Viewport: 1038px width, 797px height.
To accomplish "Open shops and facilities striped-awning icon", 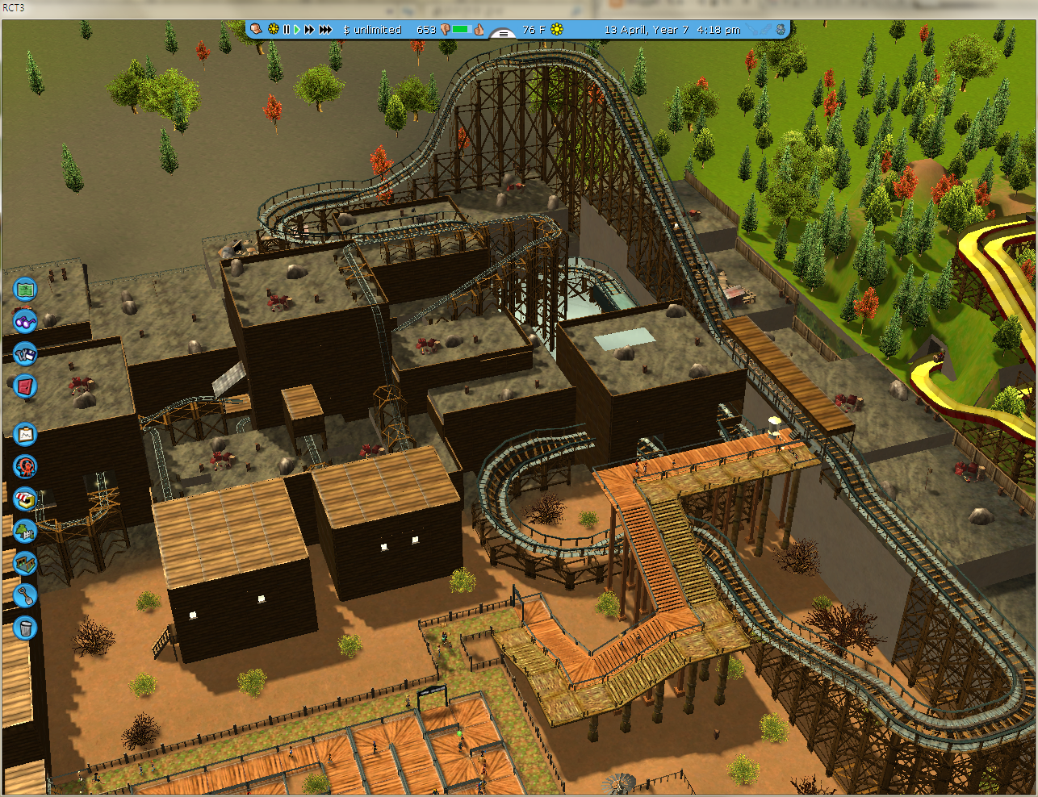I will pos(25,499).
